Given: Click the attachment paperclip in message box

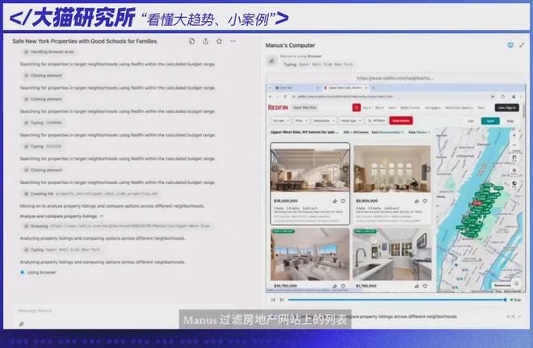Looking at the screenshot, I should pyautogui.click(x=22, y=324).
